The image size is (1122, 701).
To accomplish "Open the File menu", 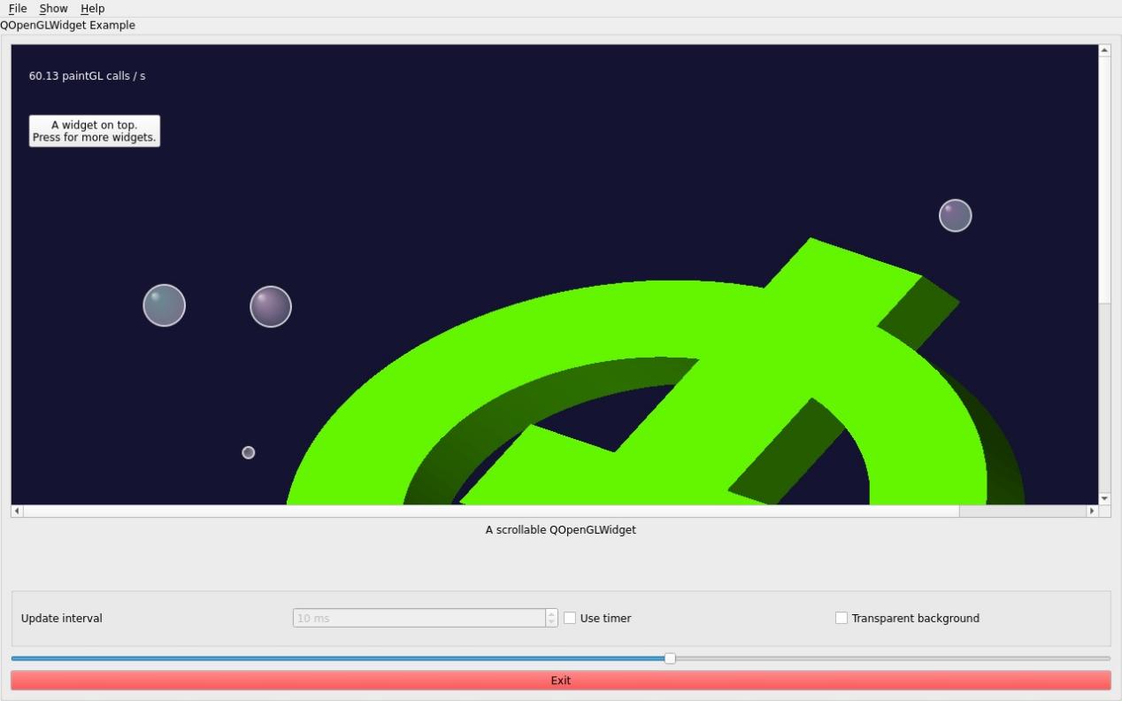I will pos(18,8).
